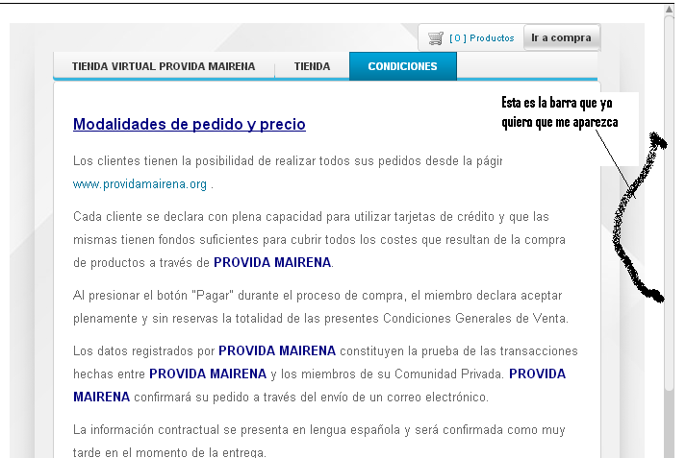Screen dimensions: 686x458
Task: Click the bold PROVIDA MAIRENA after 'a través de'
Action: tap(272, 262)
